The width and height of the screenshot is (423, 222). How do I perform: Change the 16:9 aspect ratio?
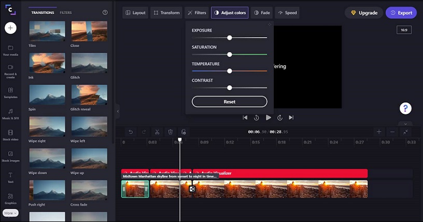point(404,30)
